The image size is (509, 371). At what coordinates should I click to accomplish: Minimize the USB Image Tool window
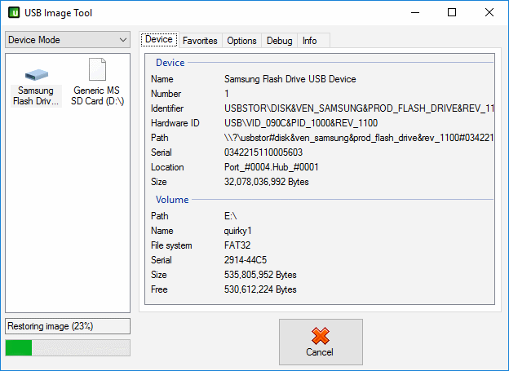415,13
